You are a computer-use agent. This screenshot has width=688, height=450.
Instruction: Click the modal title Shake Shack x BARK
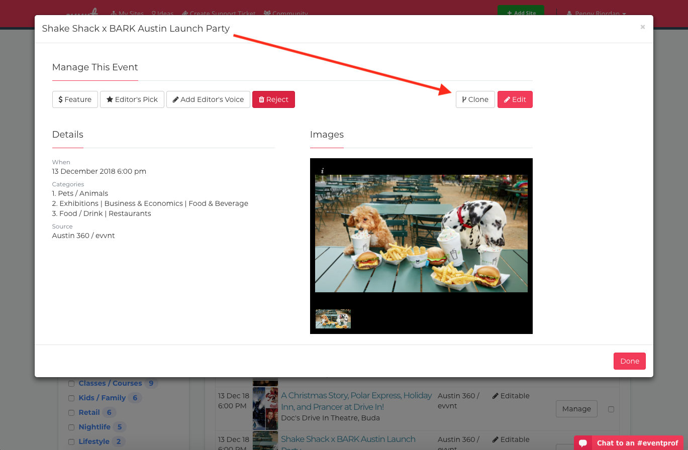pos(136,29)
